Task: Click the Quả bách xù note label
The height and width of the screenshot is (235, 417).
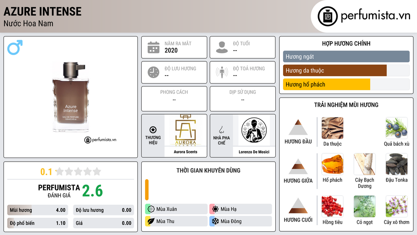Action: click(x=397, y=144)
